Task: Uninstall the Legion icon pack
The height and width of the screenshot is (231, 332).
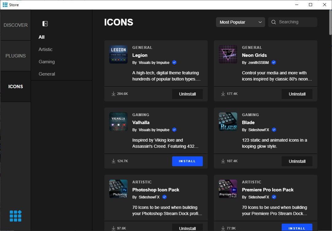Action: click(x=187, y=94)
